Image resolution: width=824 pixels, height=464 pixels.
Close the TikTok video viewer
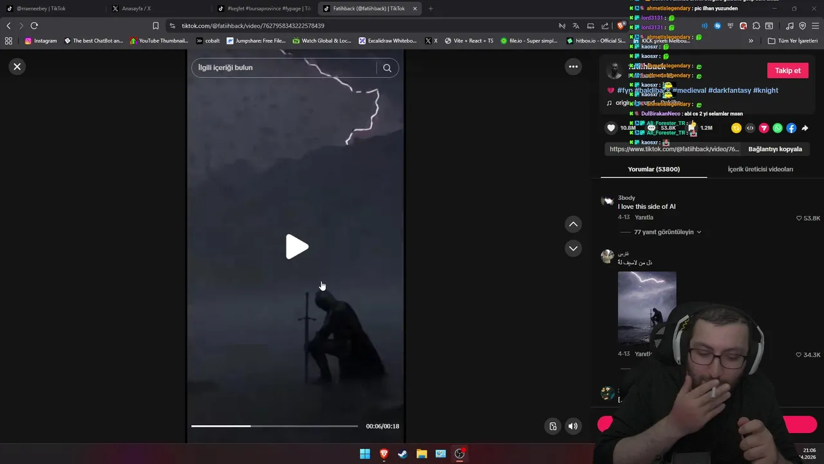click(17, 66)
